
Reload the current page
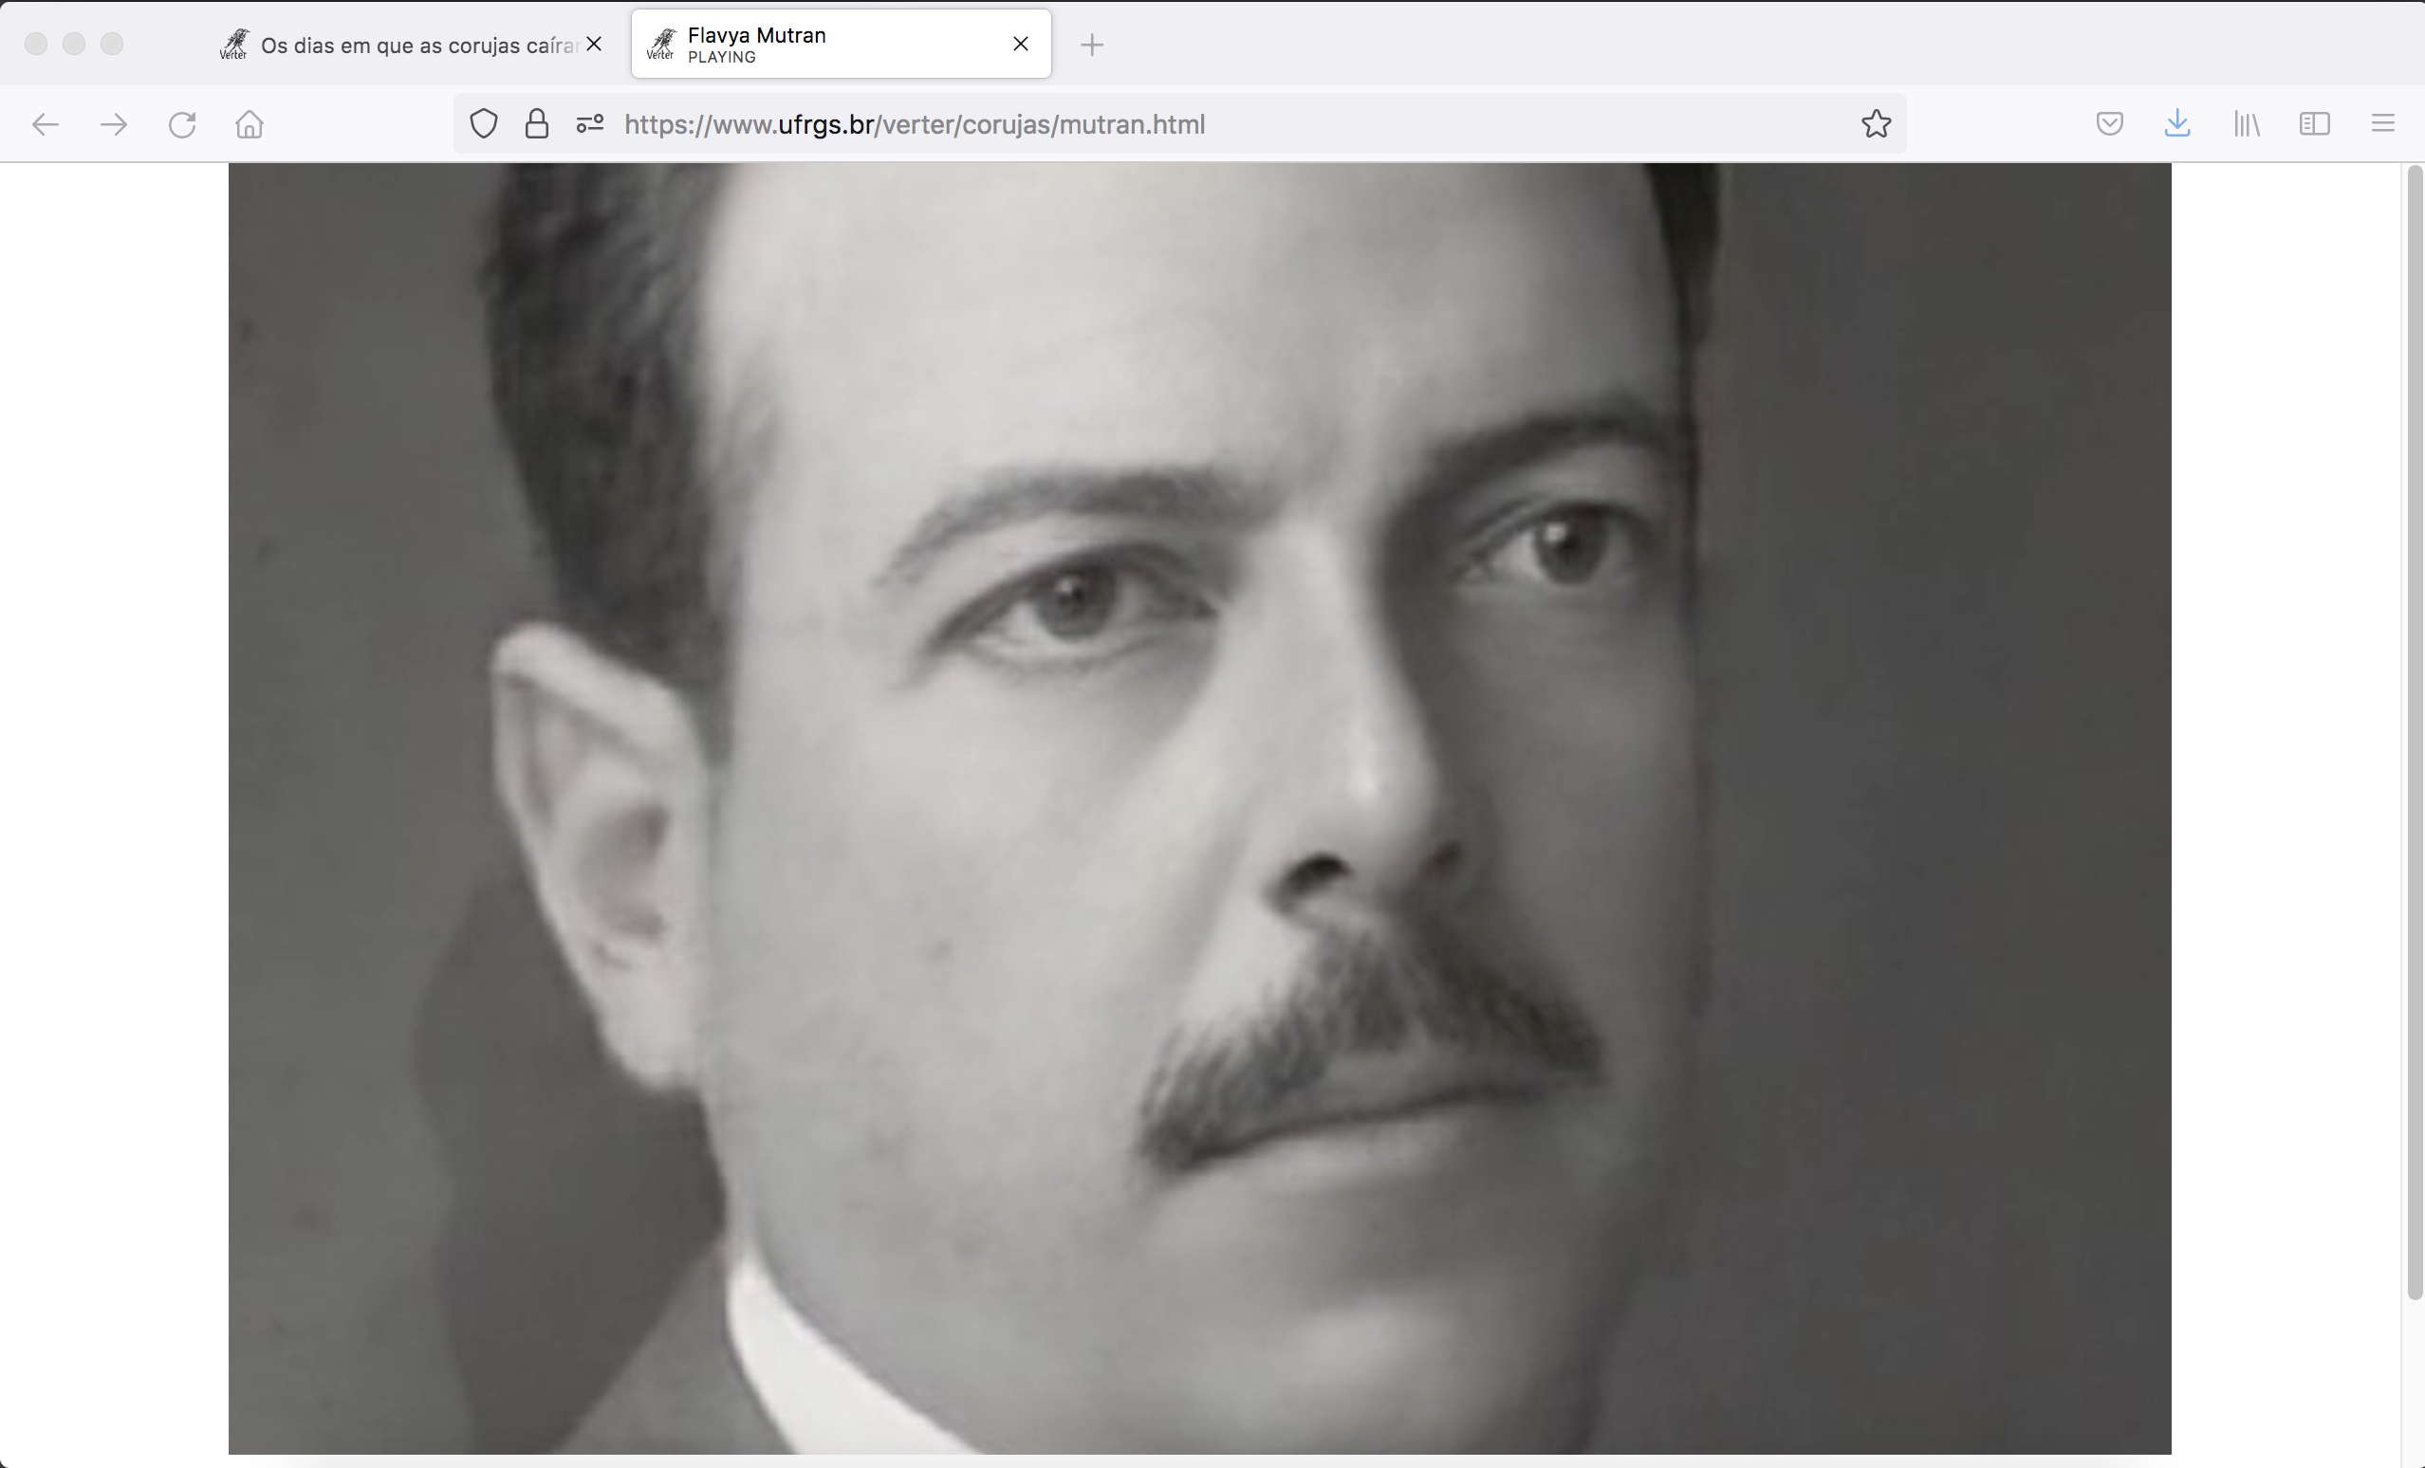click(182, 124)
